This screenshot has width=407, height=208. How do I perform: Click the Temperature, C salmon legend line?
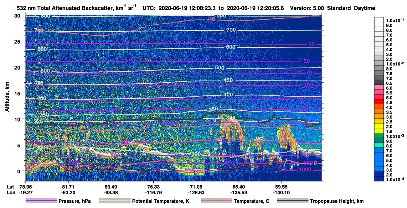click(x=216, y=201)
